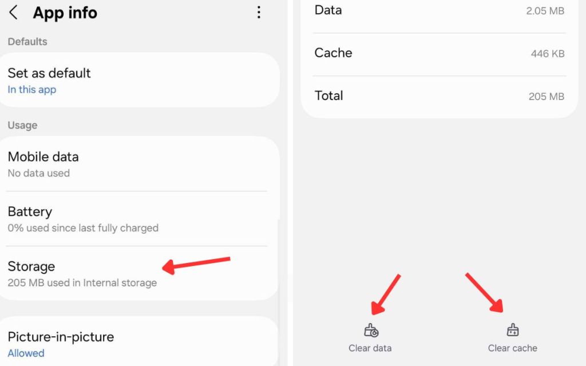Tap the Clear data broom icon
586x366 pixels.
click(x=371, y=331)
